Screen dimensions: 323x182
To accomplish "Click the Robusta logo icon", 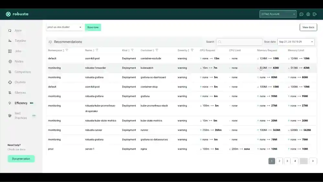I will (8, 14).
